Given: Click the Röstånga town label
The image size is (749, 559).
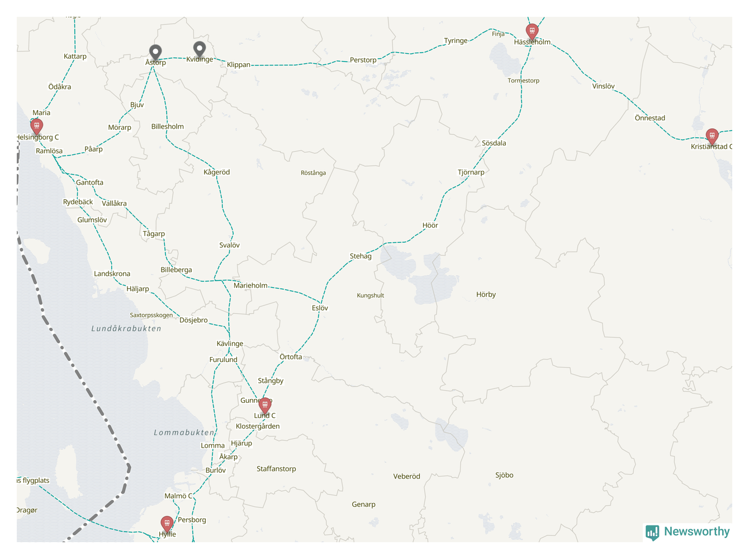Looking at the screenshot, I should pos(313,173).
